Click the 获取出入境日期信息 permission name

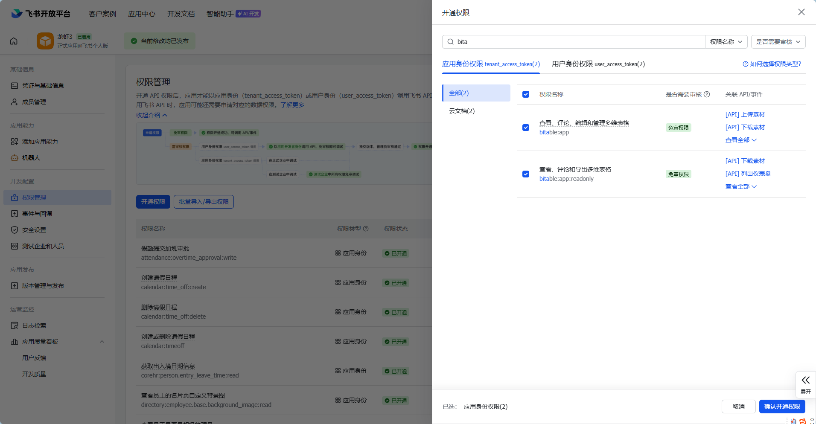[168, 366]
